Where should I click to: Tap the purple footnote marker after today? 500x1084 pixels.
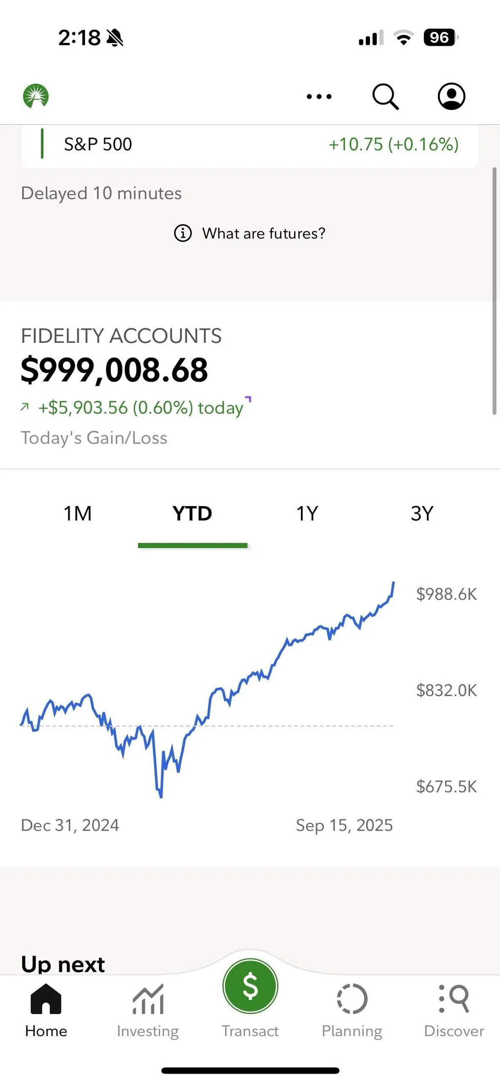[248, 399]
